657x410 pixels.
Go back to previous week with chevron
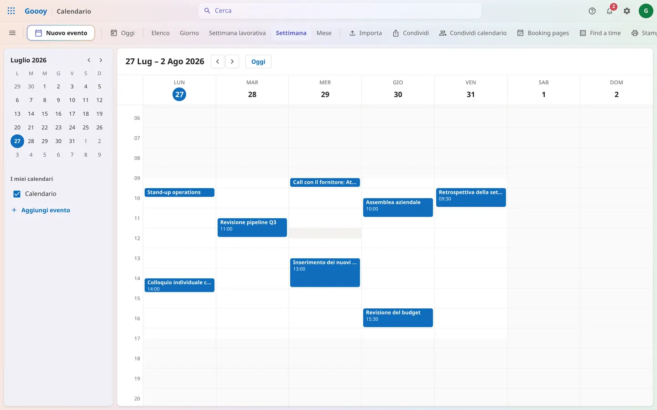218,61
